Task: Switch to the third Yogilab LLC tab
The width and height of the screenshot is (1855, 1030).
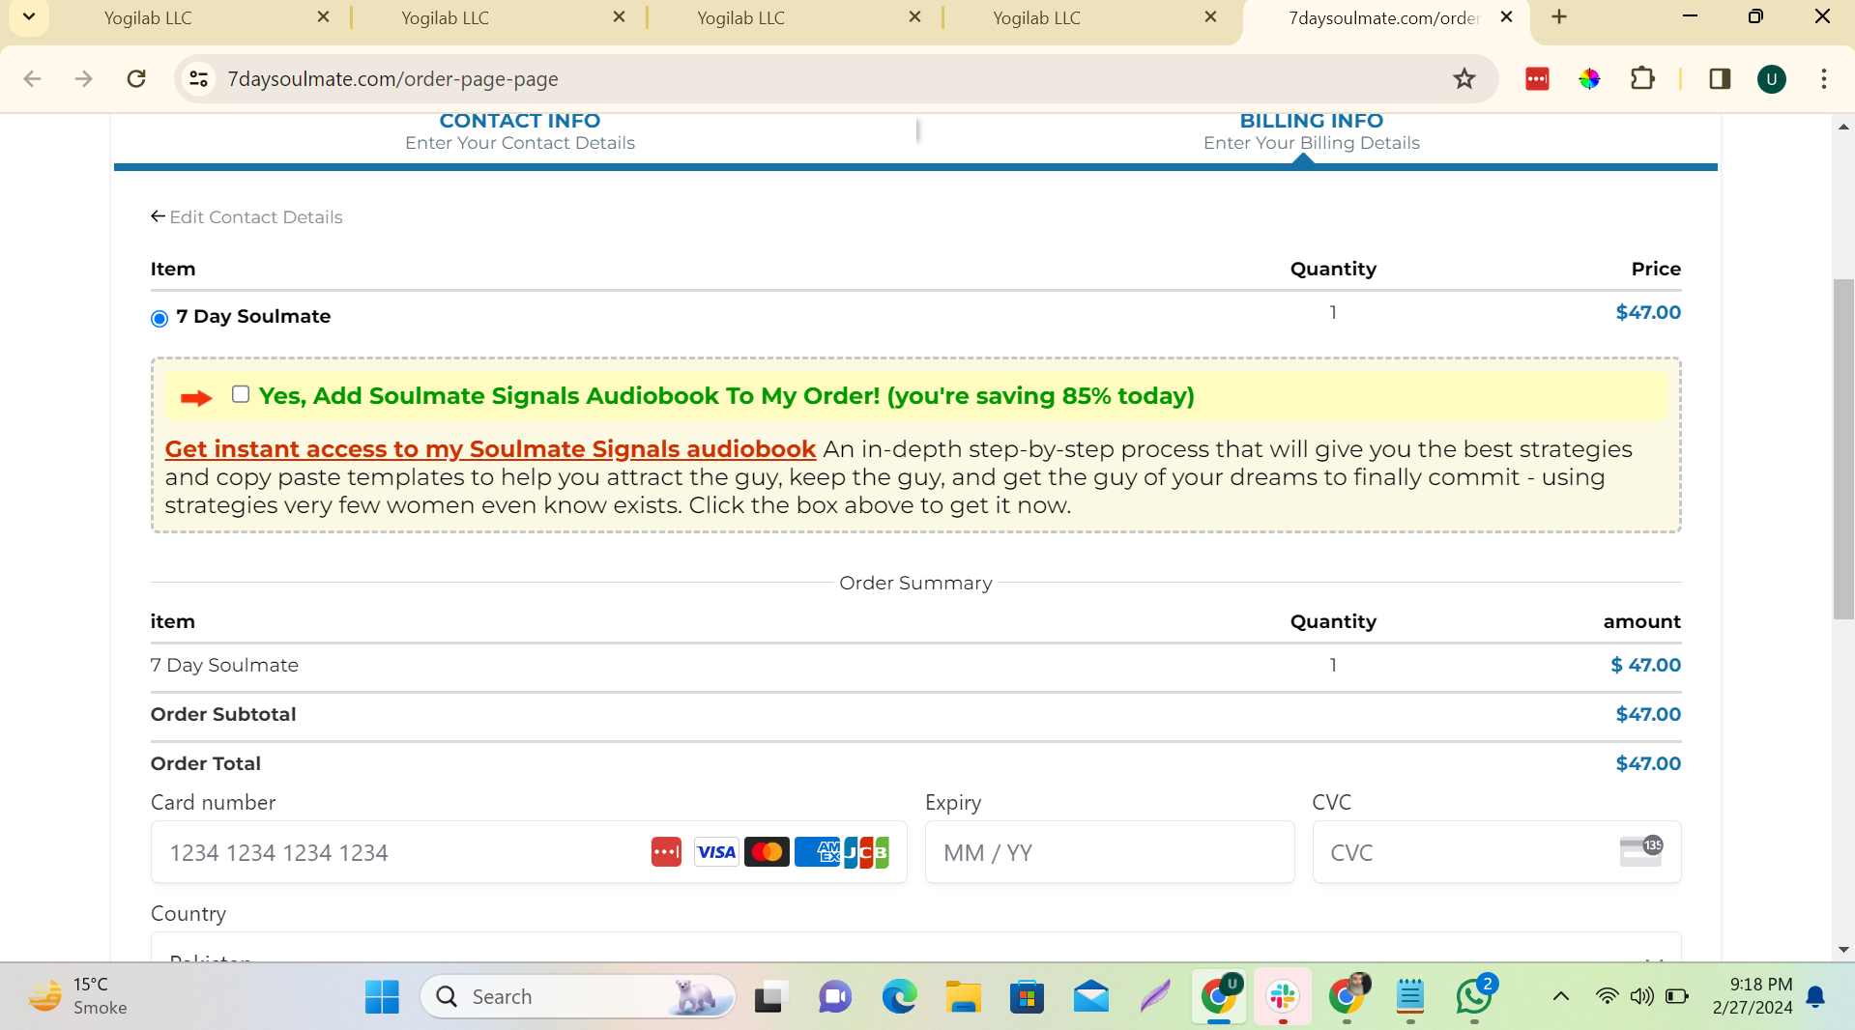Action: 740,17
